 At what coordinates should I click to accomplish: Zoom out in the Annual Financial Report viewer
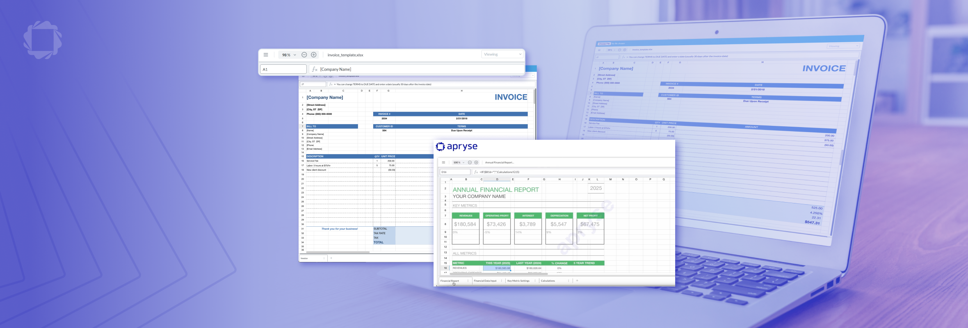(470, 162)
